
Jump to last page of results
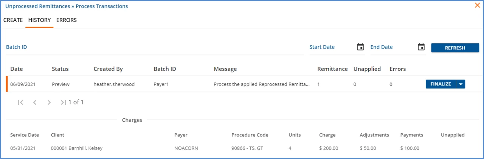click(63, 102)
